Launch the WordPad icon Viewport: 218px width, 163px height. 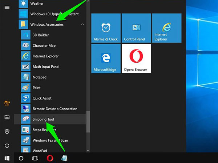pos(26,149)
